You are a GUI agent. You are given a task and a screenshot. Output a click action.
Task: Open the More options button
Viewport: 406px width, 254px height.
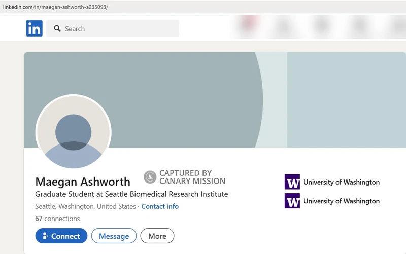(x=157, y=236)
